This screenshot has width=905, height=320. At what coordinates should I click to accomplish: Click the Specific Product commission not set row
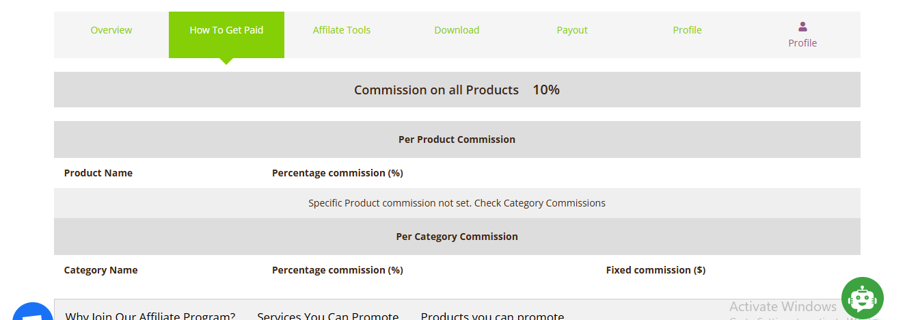point(457,203)
